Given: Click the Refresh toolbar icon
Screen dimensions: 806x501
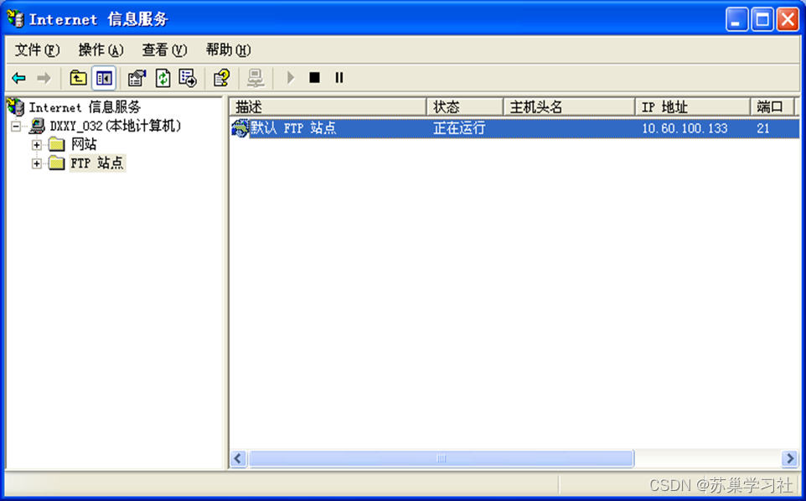Looking at the screenshot, I should tap(163, 78).
